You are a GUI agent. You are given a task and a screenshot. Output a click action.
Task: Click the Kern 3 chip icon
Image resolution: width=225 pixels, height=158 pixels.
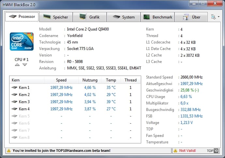pos(14,102)
